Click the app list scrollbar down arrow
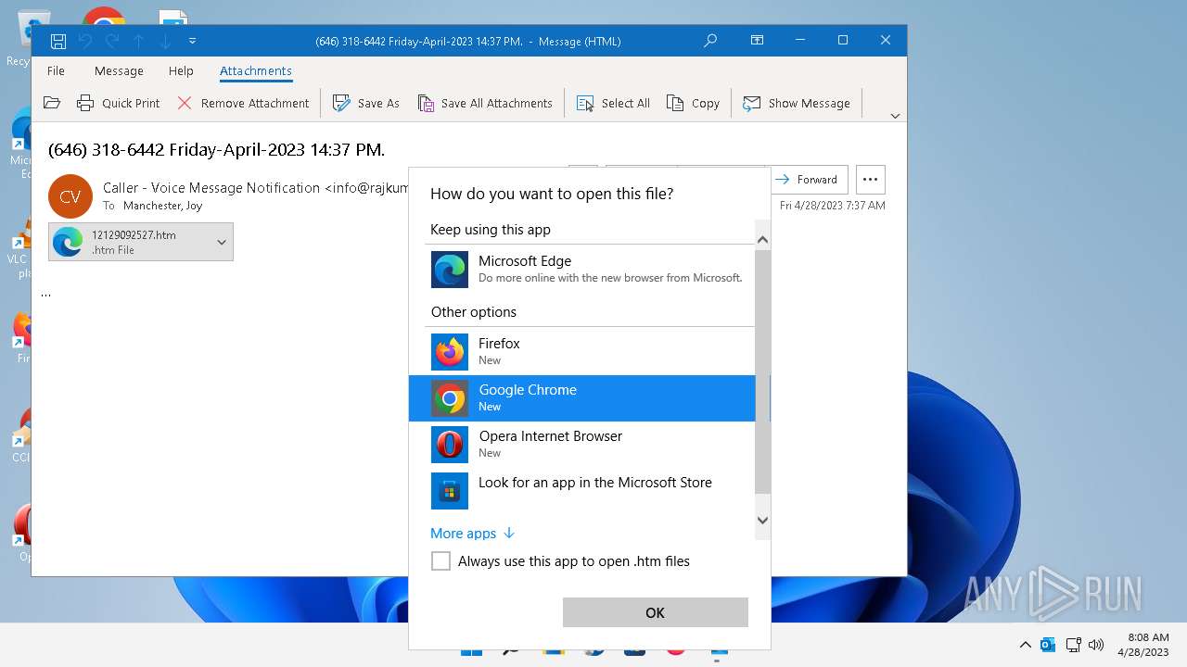 [x=762, y=521]
